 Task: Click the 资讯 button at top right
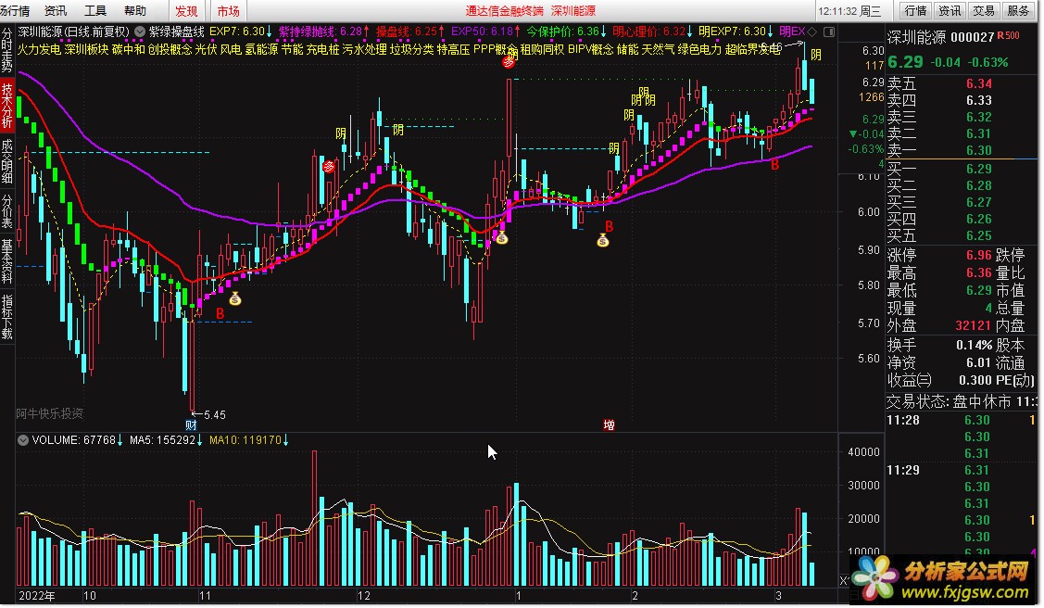click(x=950, y=10)
